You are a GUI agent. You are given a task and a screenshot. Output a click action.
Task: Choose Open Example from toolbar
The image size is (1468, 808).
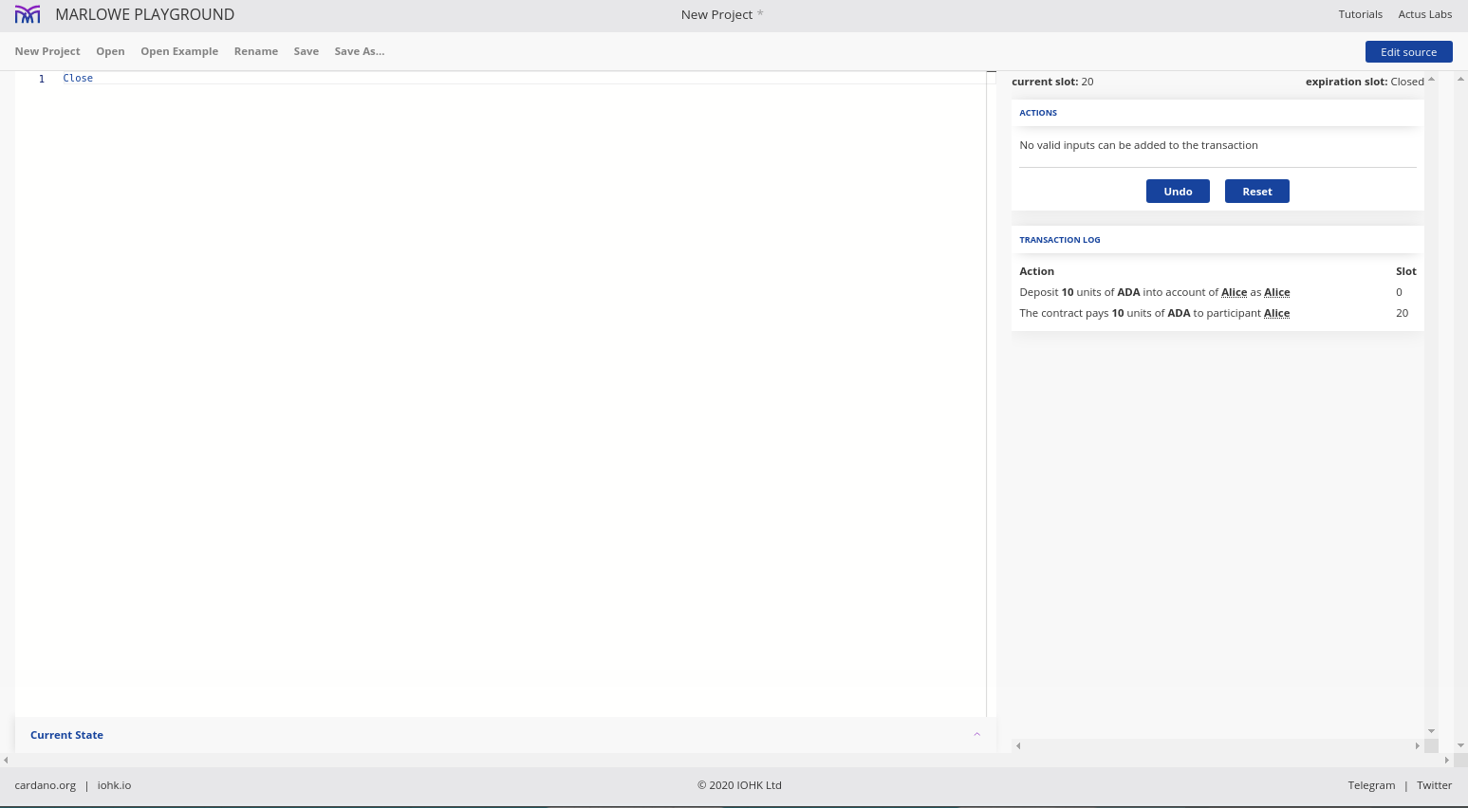pos(179,51)
